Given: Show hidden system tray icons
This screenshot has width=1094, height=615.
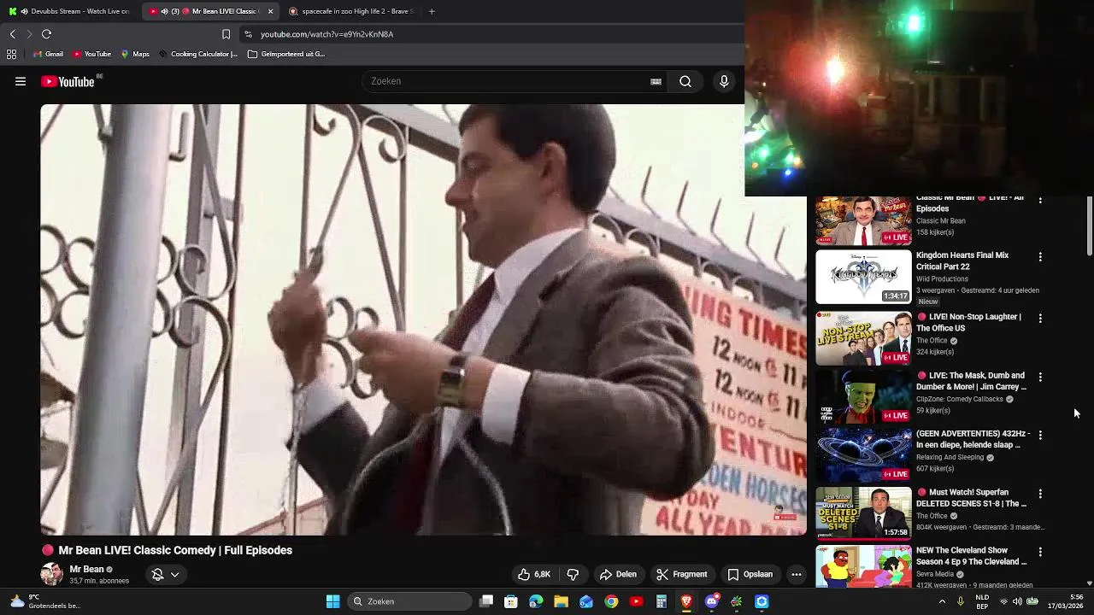Looking at the screenshot, I should [942, 601].
